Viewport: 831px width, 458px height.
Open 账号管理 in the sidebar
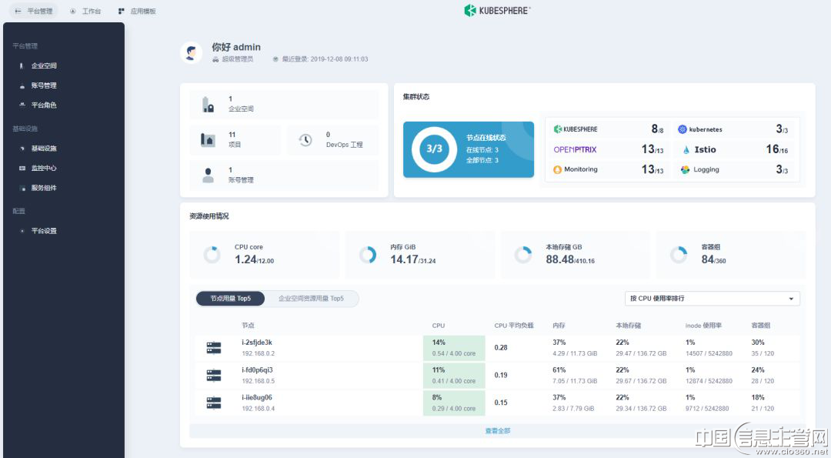click(43, 85)
